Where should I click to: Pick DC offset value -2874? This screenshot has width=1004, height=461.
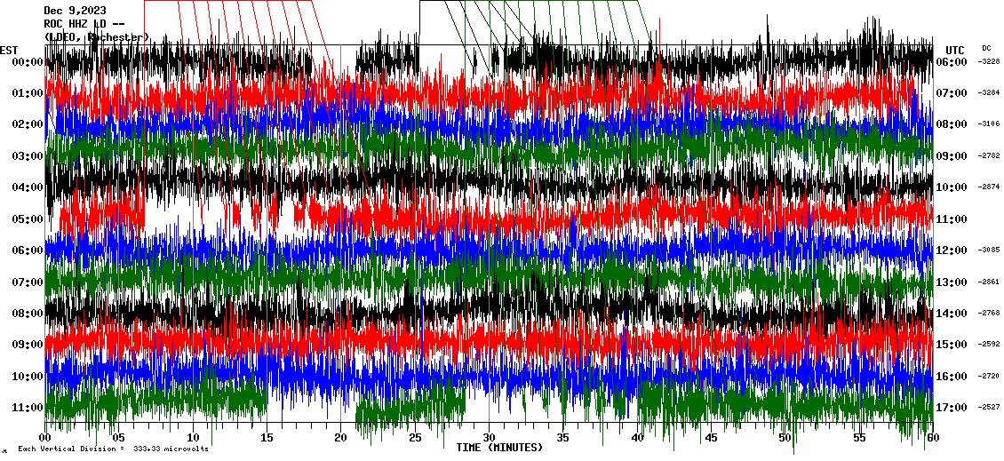[x=989, y=187]
